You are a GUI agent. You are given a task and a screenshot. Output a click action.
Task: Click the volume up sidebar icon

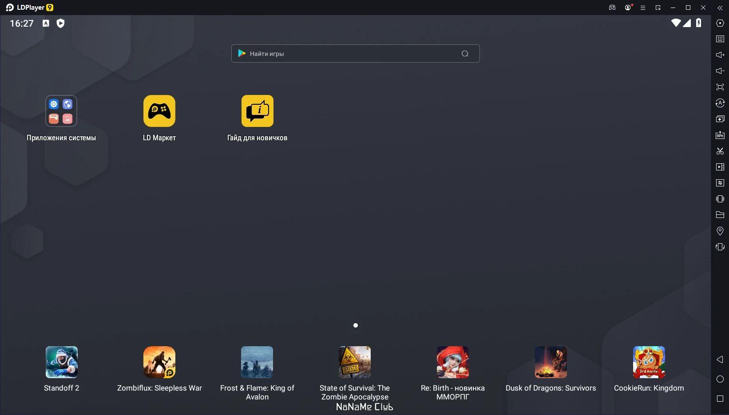(720, 55)
